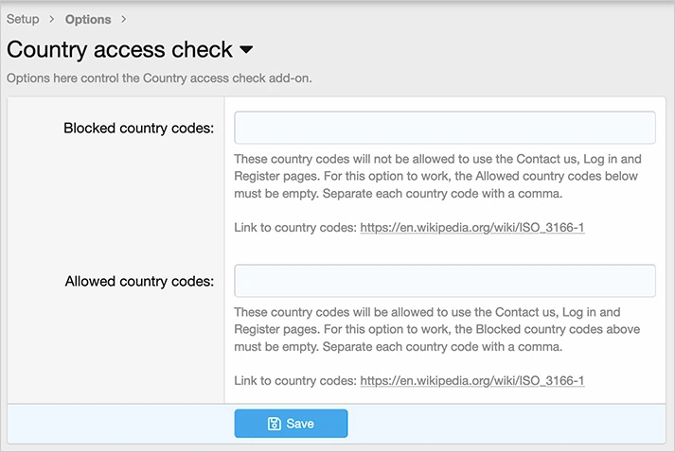Screen dimensions: 675x452
Task: Click the chevron arrow after Setup breadcrumb
Action: coord(52,20)
